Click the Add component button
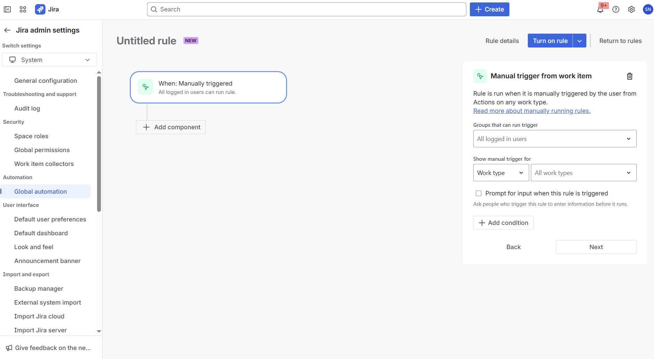Image resolution: width=654 pixels, height=359 pixels. coord(171,127)
